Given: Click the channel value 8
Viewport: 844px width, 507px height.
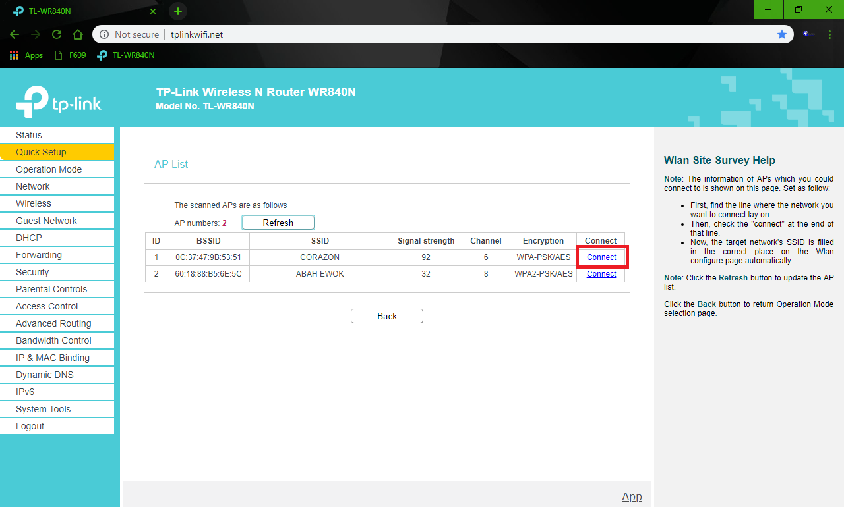Looking at the screenshot, I should point(486,274).
